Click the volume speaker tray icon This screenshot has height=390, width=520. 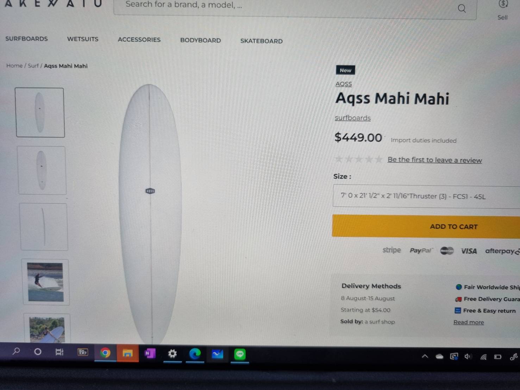pos(468,357)
